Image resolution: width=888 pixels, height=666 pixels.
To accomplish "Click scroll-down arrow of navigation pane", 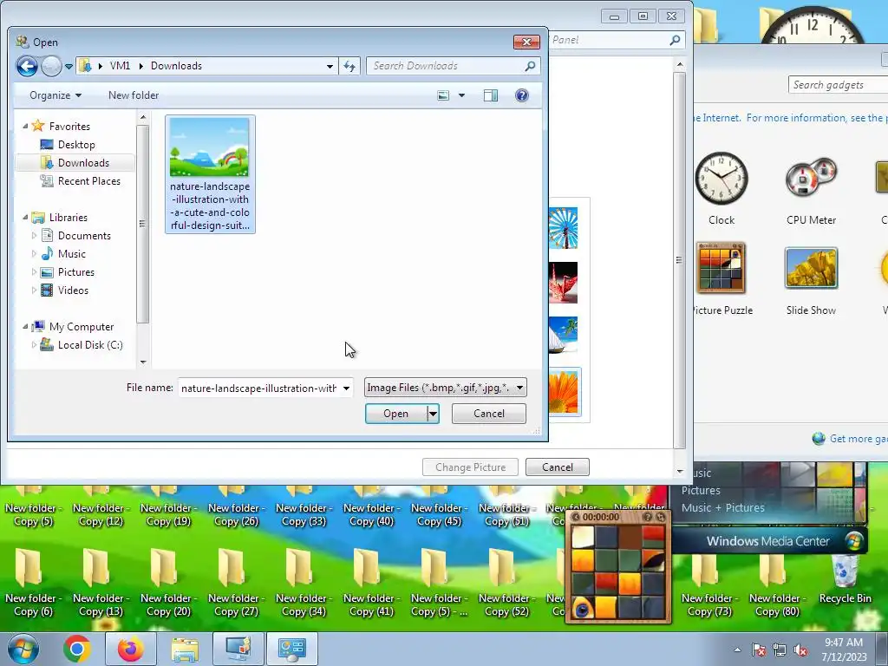I will (x=143, y=362).
